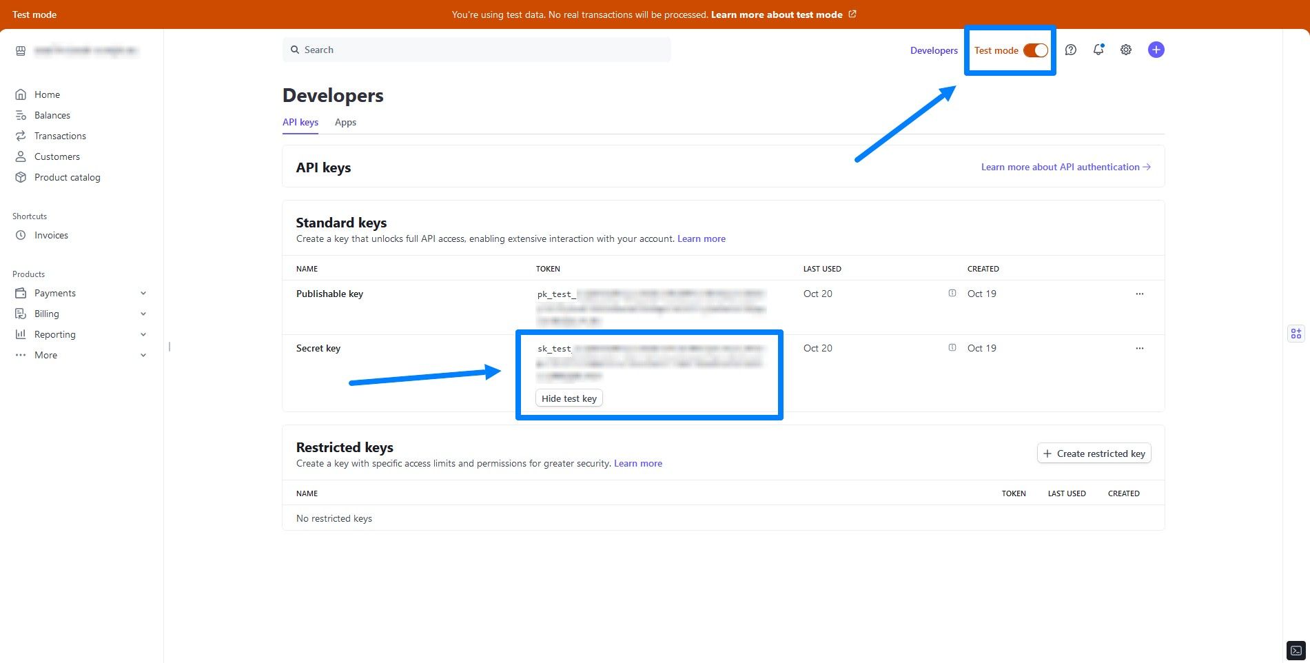Viewport: 1310px width, 663px height.
Task: Open Customers in sidebar
Action: click(x=57, y=156)
